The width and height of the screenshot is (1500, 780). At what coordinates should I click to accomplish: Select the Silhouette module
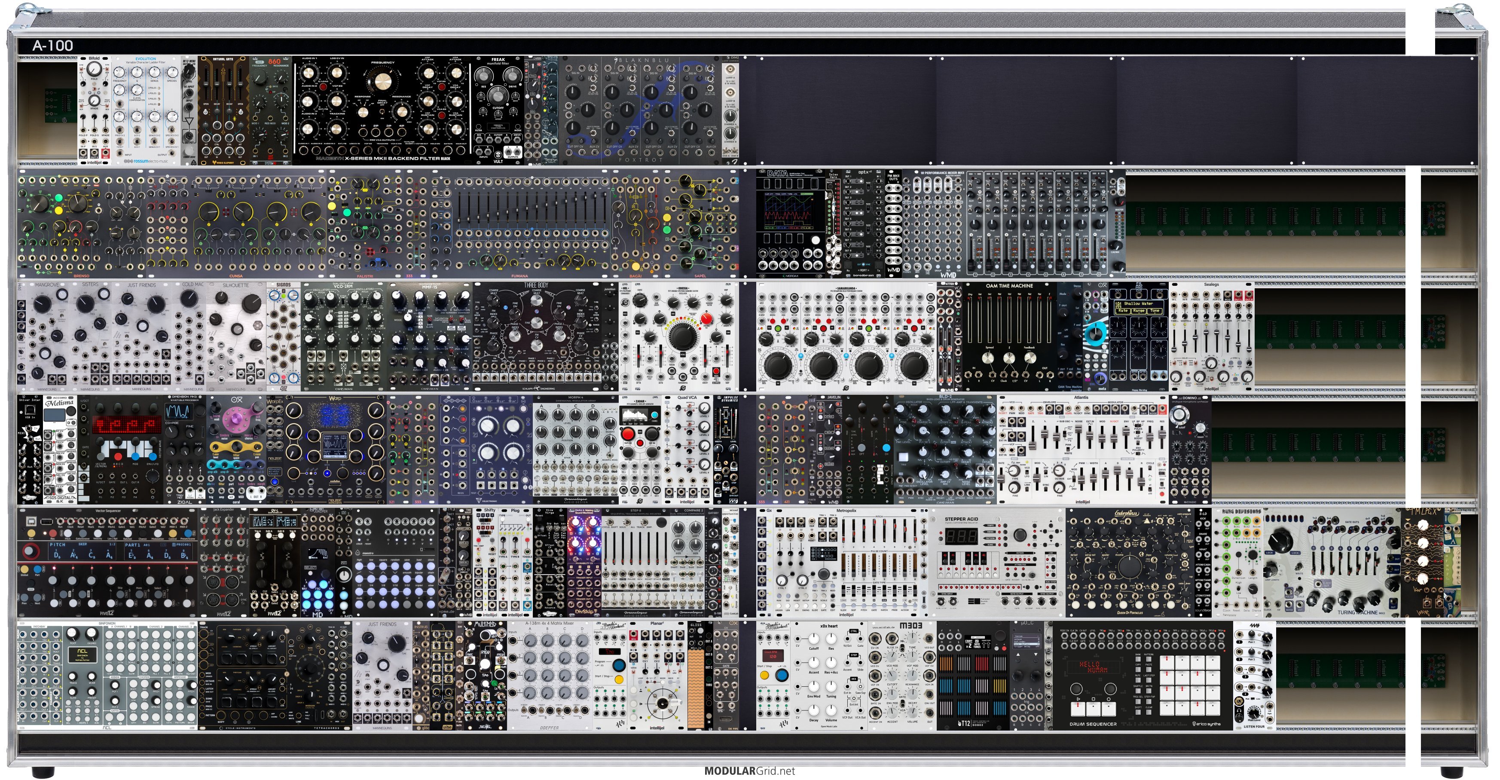236,336
